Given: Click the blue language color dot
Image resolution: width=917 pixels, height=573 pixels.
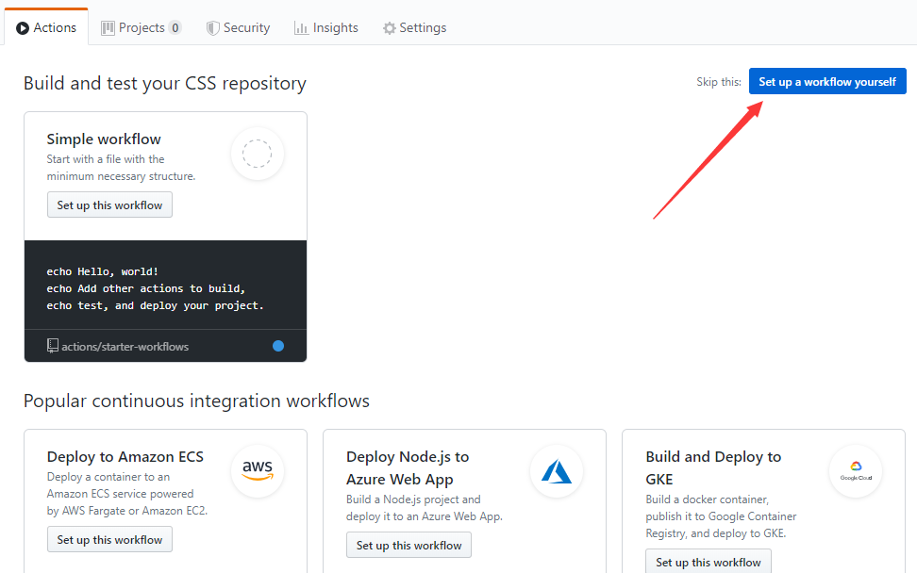Looking at the screenshot, I should click(278, 346).
